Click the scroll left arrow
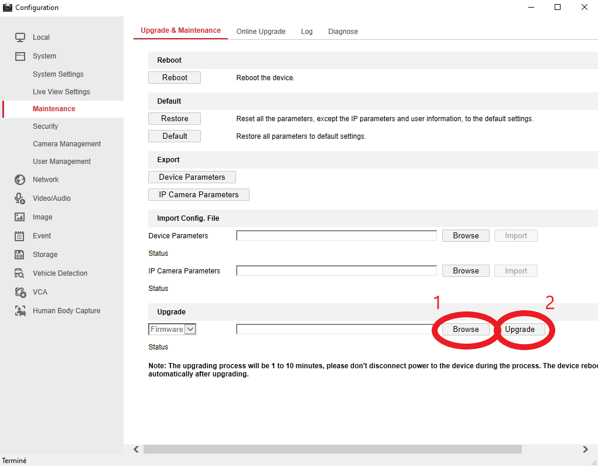 136,449
